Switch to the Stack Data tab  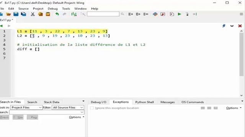(x=52, y=102)
